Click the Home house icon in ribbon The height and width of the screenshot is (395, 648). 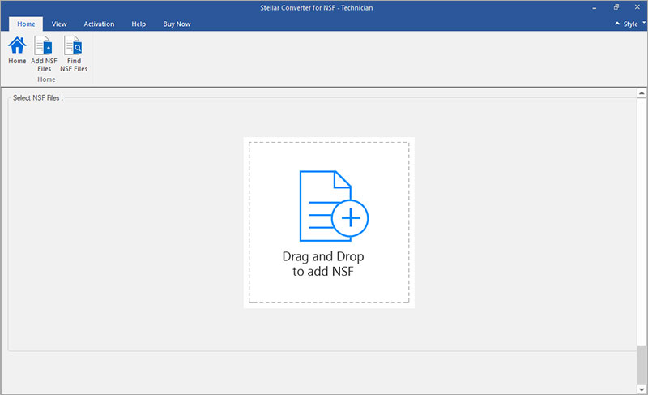[17, 45]
